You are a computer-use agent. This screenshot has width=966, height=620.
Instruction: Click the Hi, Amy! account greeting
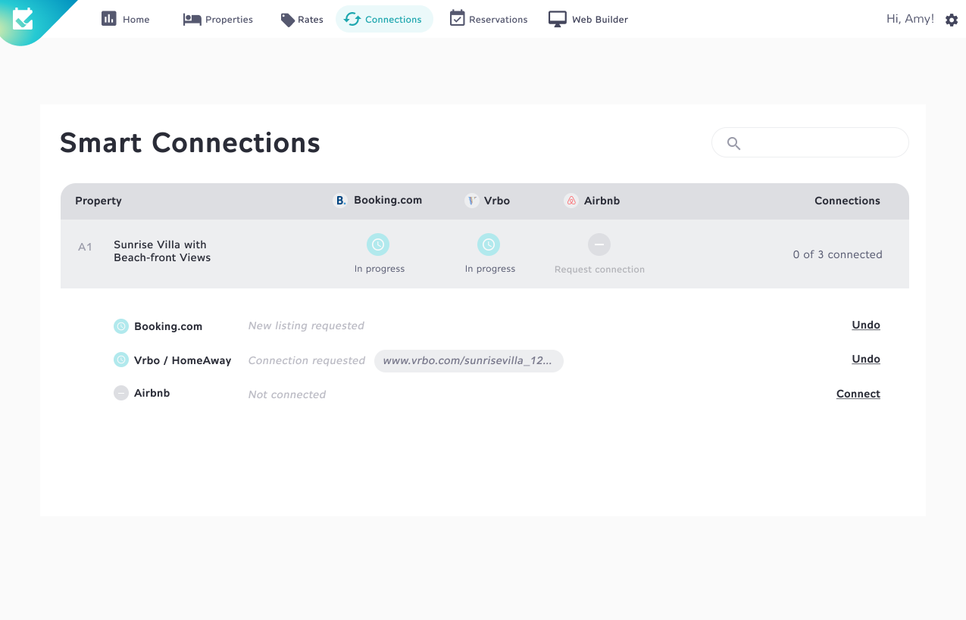click(x=910, y=19)
